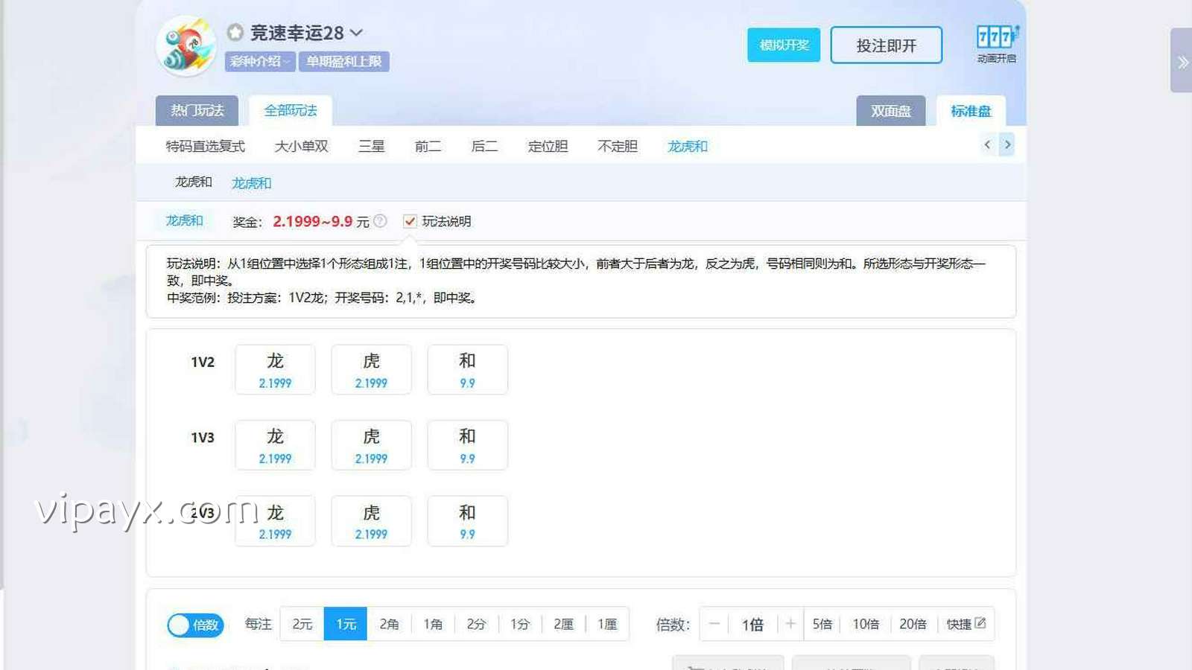Select the 定位胆 play type
Image resolution: width=1192 pixels, height=670 pixels.
point(548,146)
